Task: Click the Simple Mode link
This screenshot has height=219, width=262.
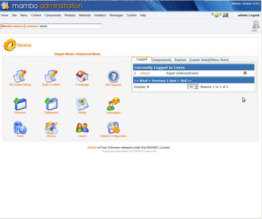Action: click(64, 54)
